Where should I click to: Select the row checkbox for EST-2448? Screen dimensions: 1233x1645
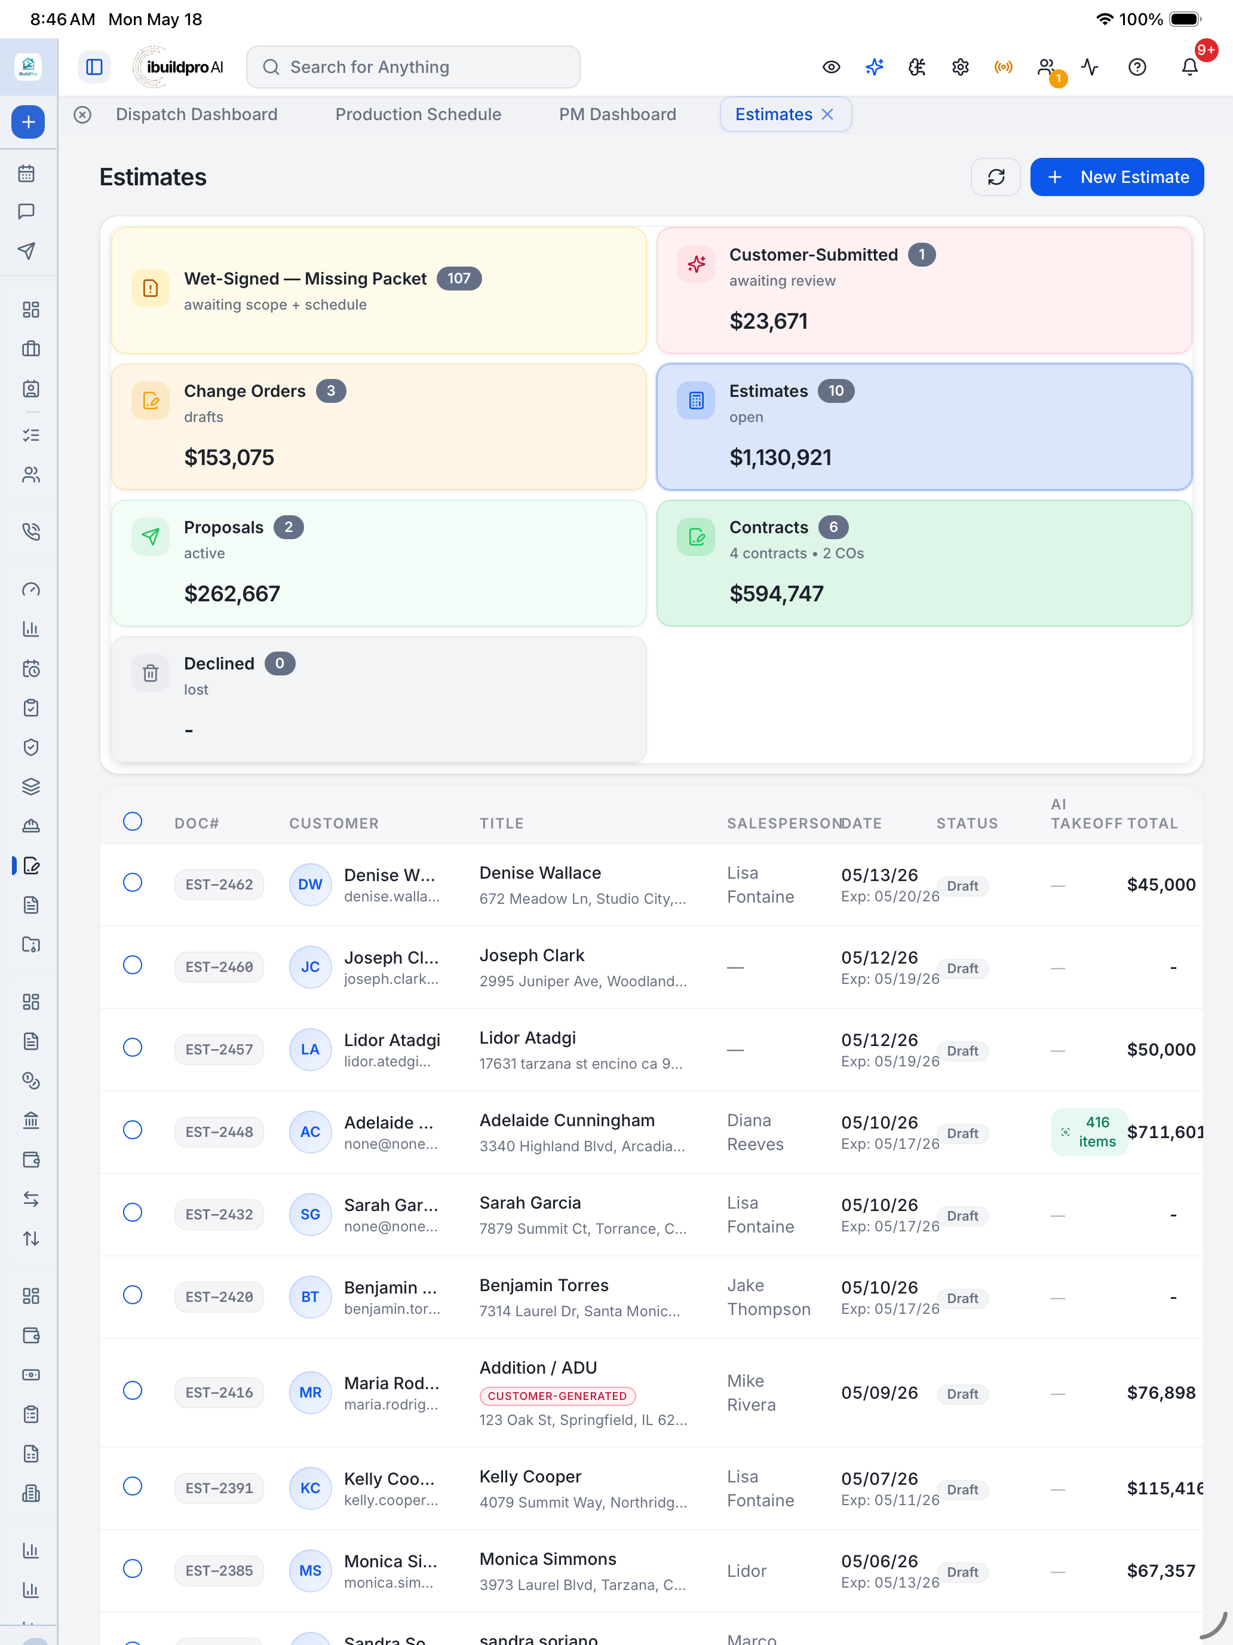click(x=132, y=1130)
